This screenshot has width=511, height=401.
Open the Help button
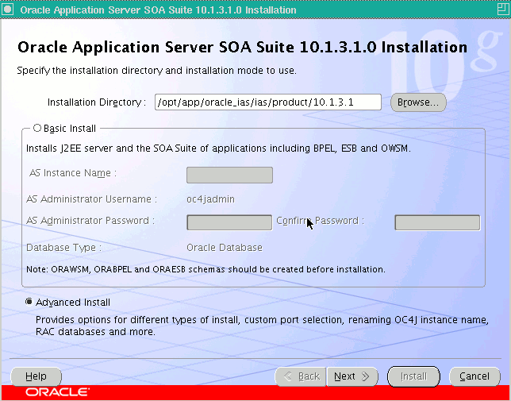click(36, 376)
